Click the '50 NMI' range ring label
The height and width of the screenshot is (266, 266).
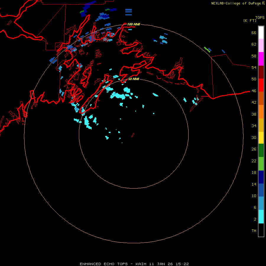click(x=134, y=79)
